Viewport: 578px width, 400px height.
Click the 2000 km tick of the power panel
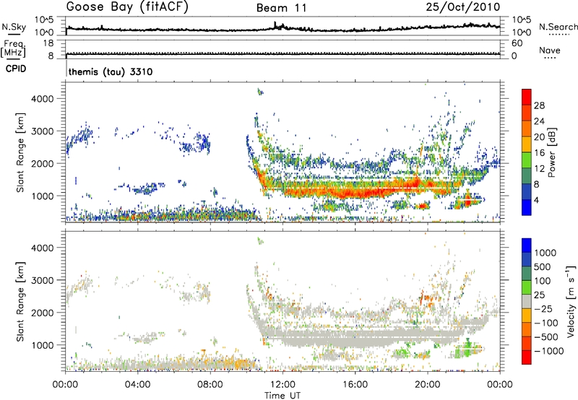42,163
